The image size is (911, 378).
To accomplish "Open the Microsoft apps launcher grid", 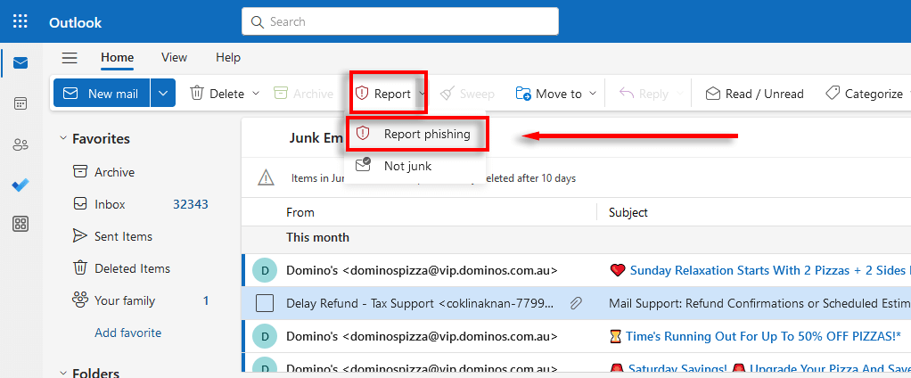I will pyautogui.click(x=21, y=21).
